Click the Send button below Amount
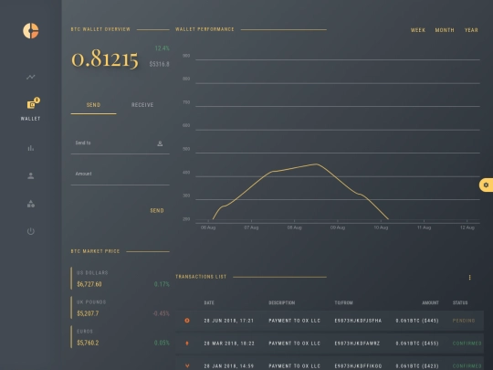493x370 pixels. (x=157, y=210)
